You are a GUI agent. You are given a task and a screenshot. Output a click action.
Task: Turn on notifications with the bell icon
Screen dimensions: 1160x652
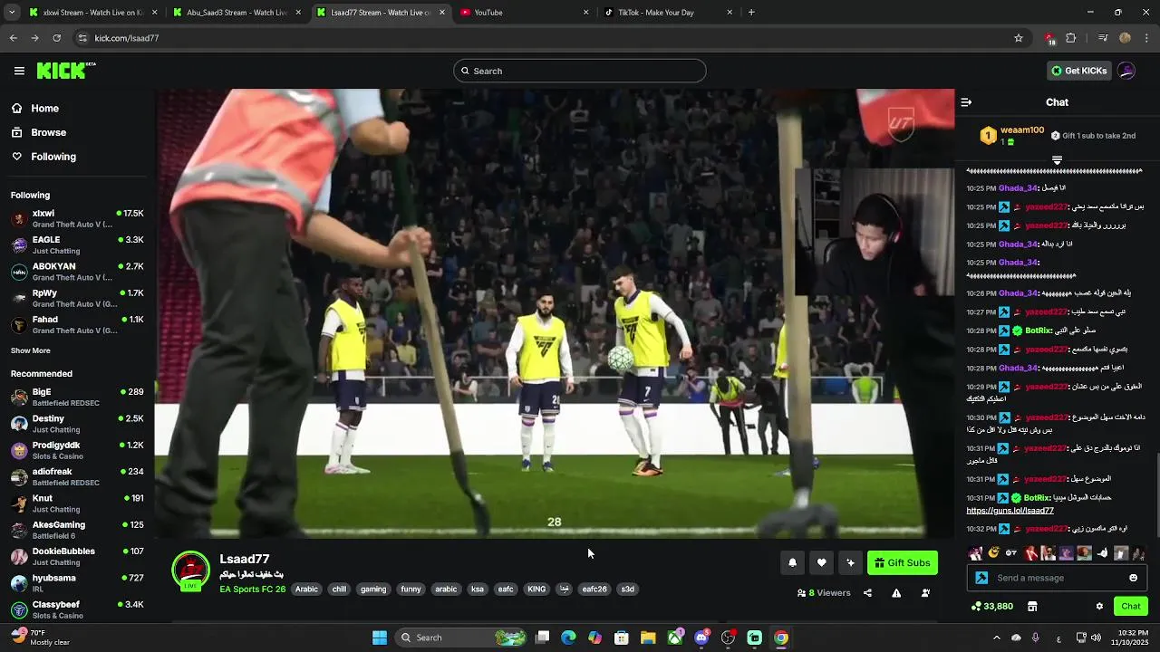[x=792, y=562]
